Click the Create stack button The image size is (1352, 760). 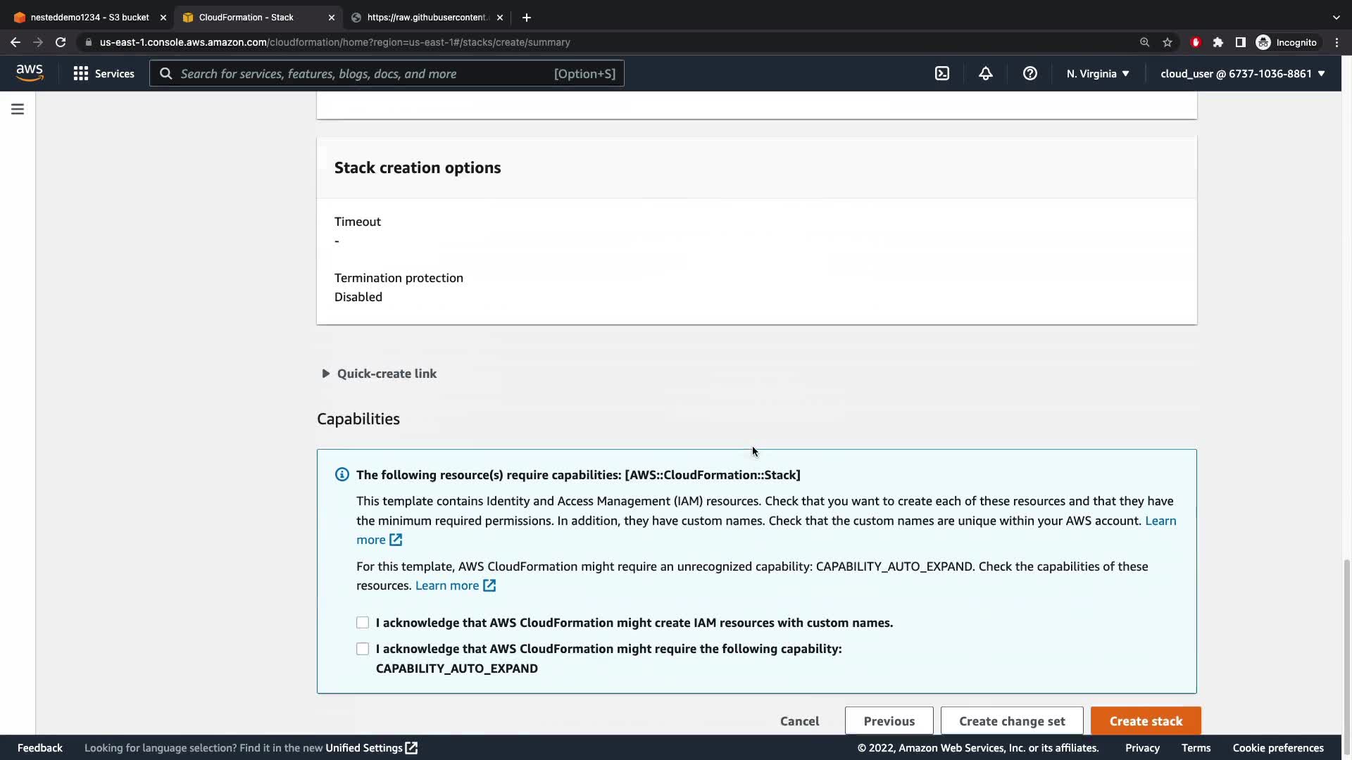(x=1146, y=721)
